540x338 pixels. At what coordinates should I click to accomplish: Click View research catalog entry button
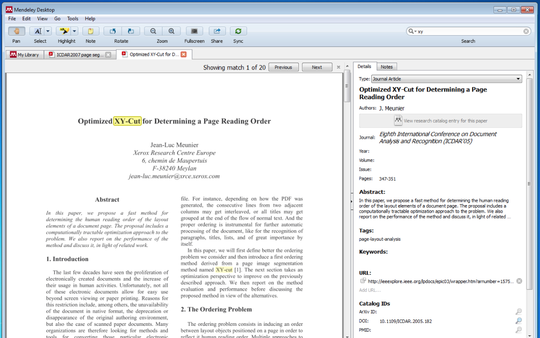(x=441, y=121)
